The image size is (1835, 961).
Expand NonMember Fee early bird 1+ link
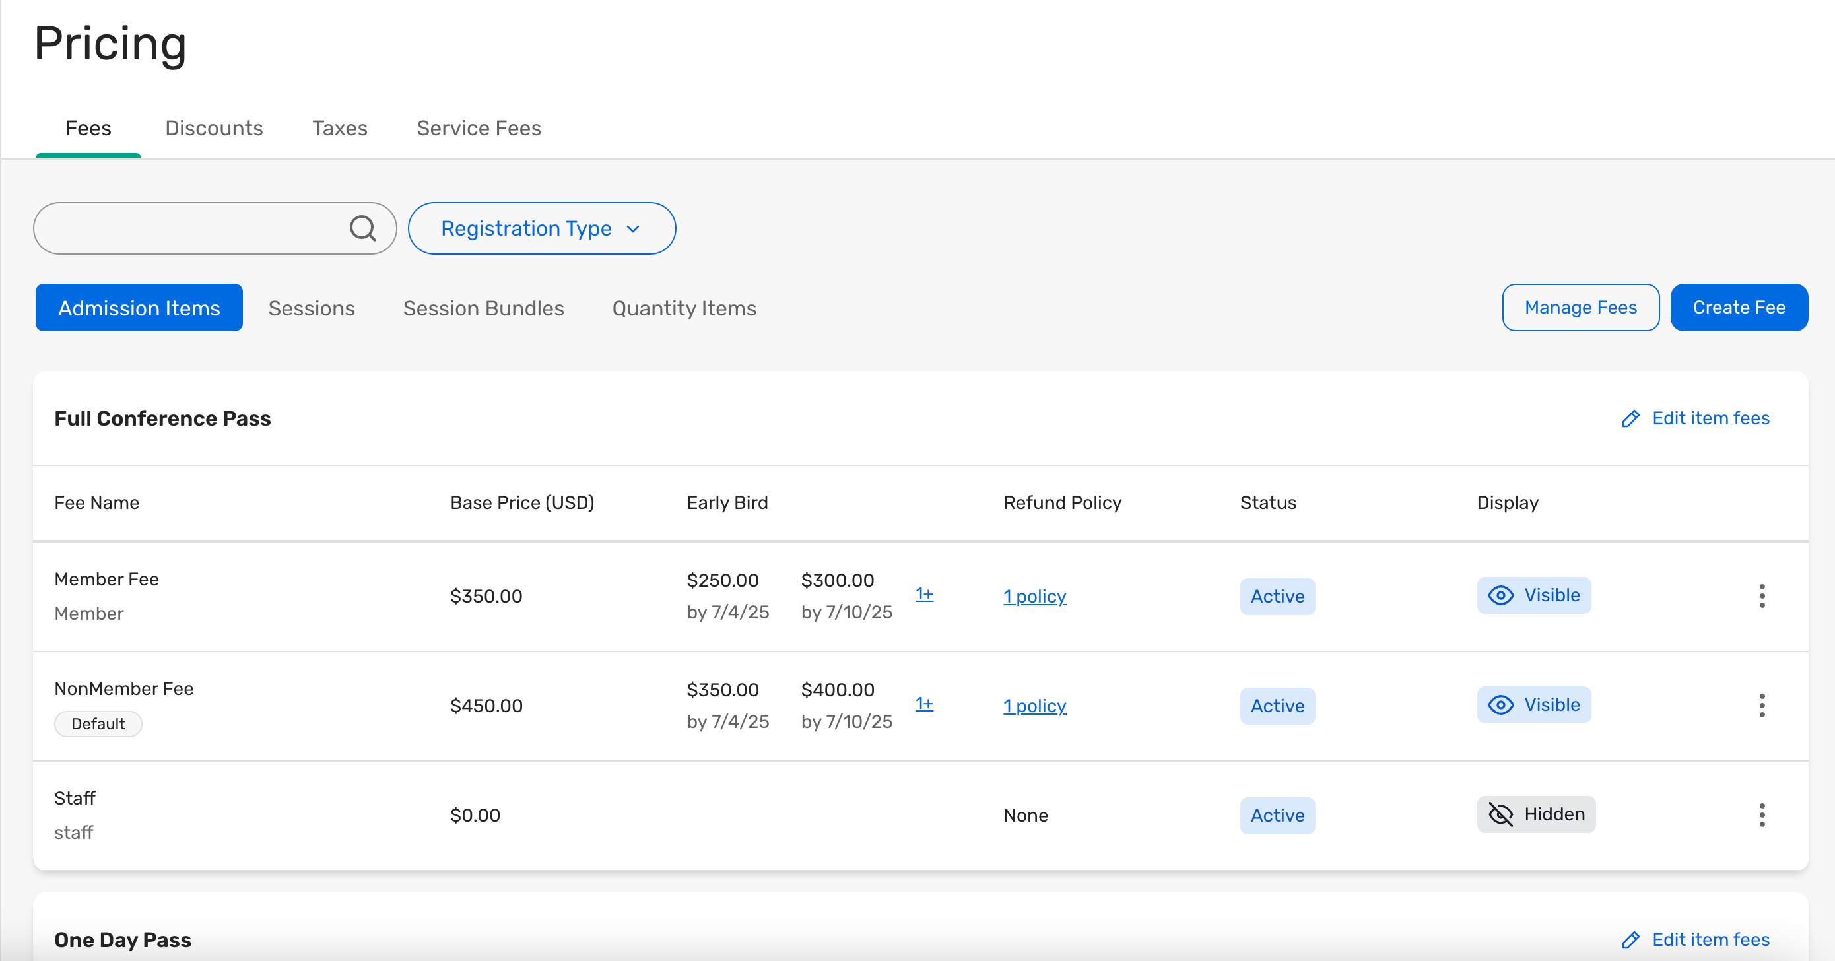tap(924, 704)
